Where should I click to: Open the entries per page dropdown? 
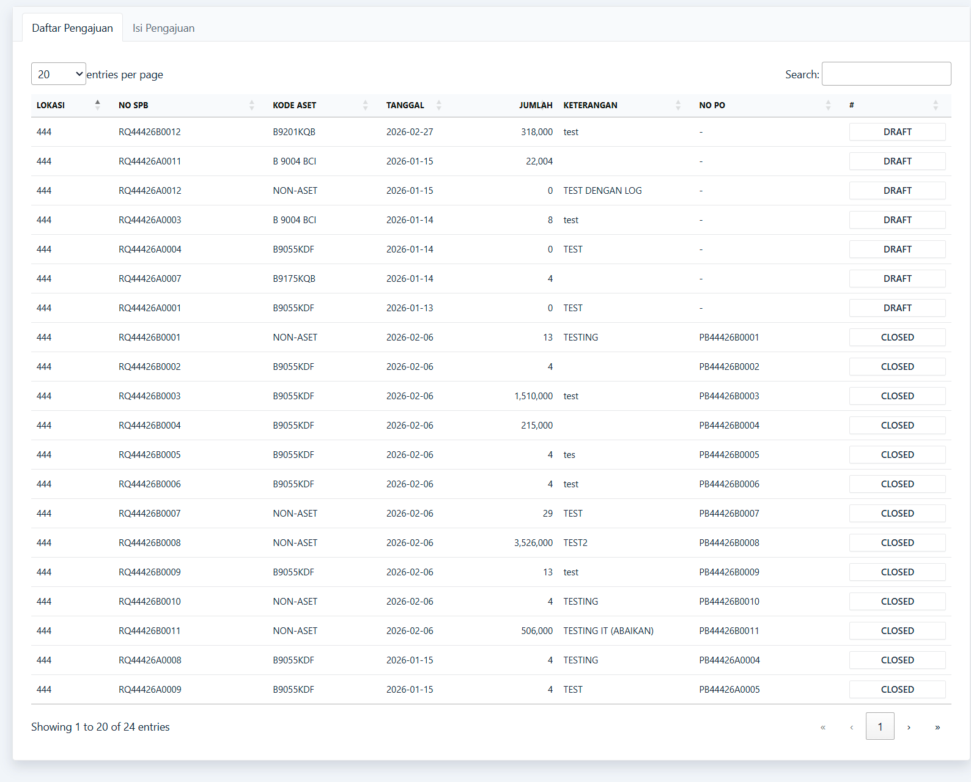click(x=59, y=74)
